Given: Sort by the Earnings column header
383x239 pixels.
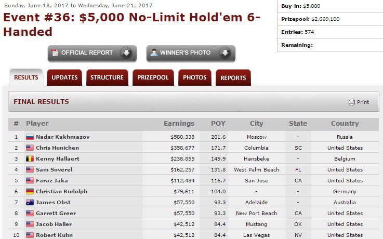Looking at the screenshot, I should [x=179, y=124].
